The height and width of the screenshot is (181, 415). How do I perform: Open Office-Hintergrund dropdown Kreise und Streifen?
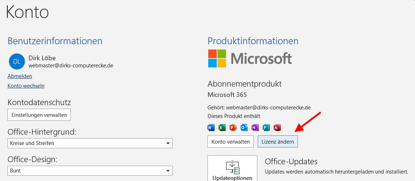pyautogui.click(x=90, y=143)
